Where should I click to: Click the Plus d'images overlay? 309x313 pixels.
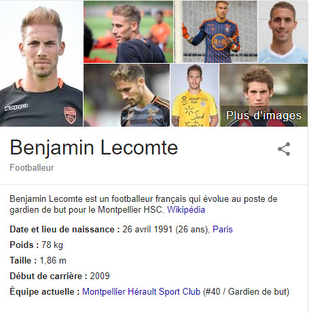tap(263, 115)
